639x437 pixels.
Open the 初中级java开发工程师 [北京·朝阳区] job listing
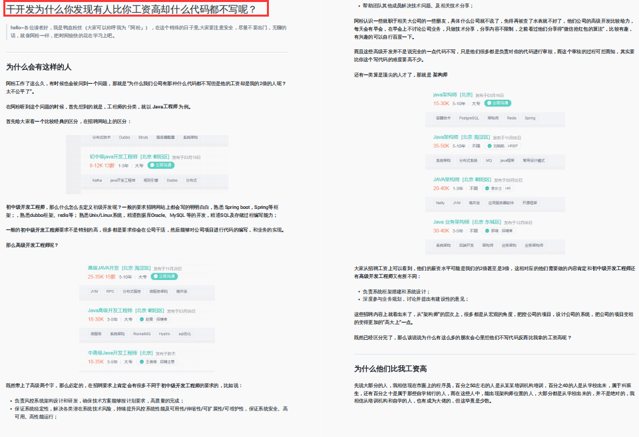click(129, 157)
